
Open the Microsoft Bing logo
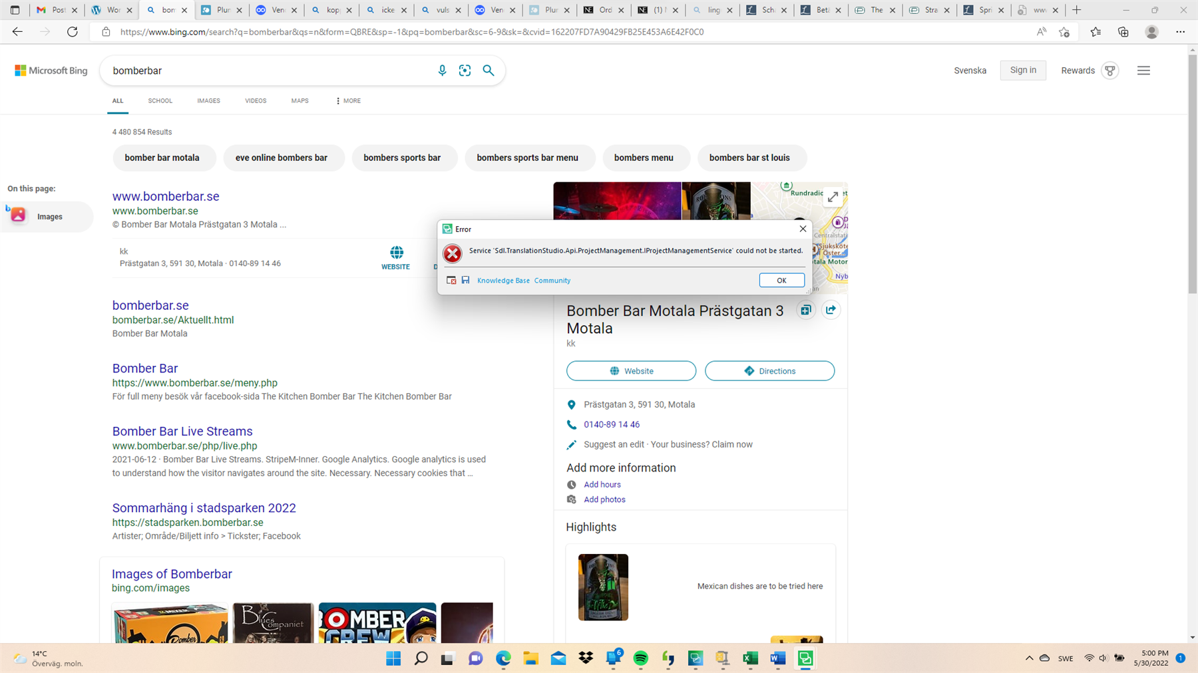(51, 70)
